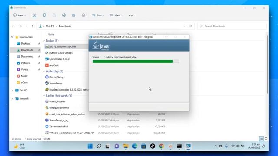Open Chat app on taskbar
The height and width of the screenshot is (156, 278).
(x=117, y=146)
